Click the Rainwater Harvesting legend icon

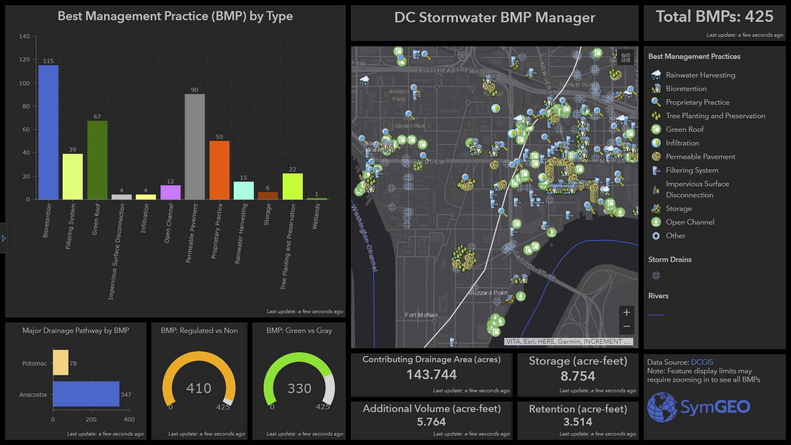656,75
